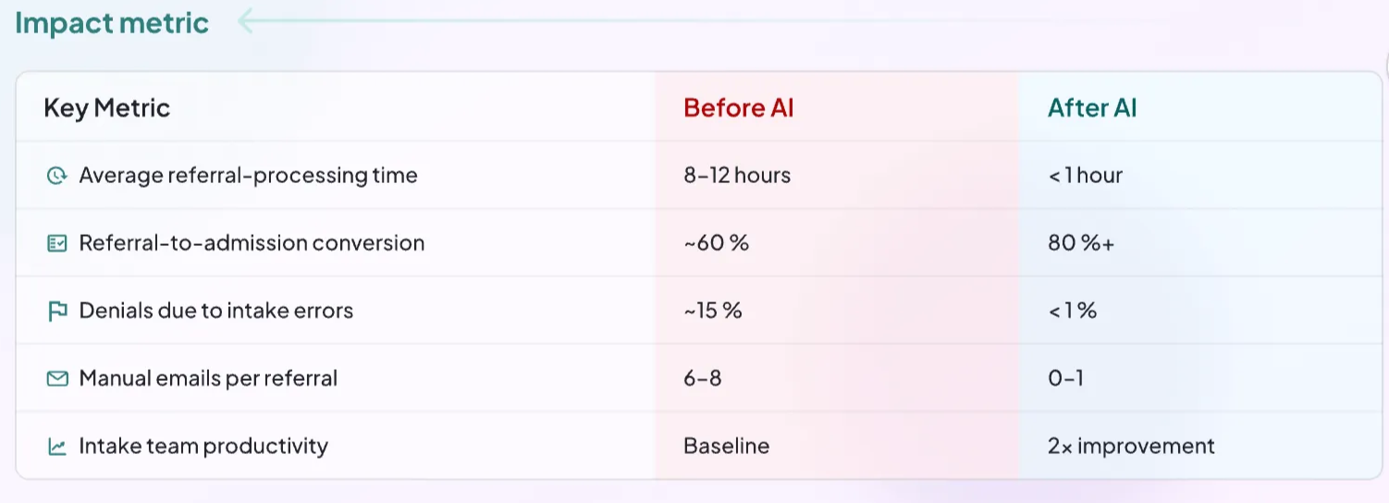
Task: Click the Key Metric column header
Action: click(107, 108)
